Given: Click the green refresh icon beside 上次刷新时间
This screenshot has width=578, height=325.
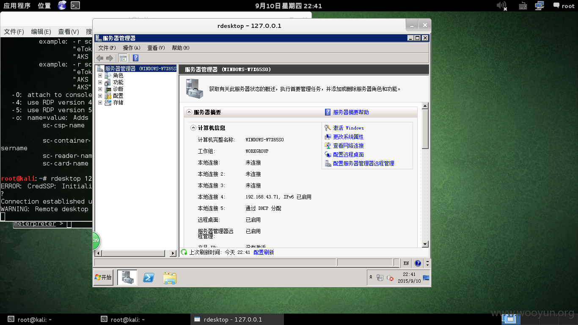Looking at the screenshot, I should coord(184,252).
